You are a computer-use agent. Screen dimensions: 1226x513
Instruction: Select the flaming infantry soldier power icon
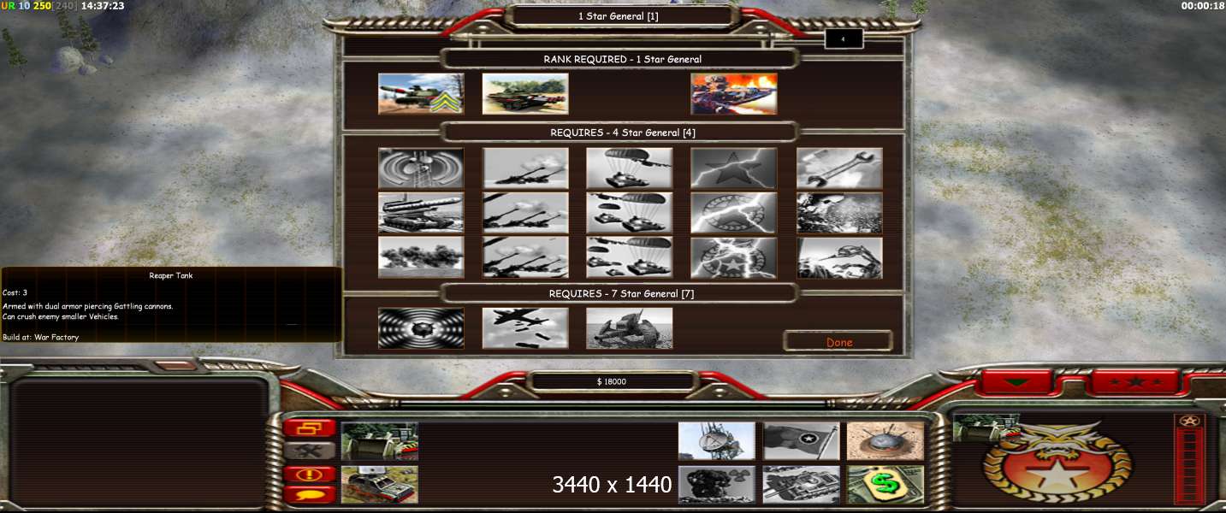pyautogui.click(x=734, y=94)
